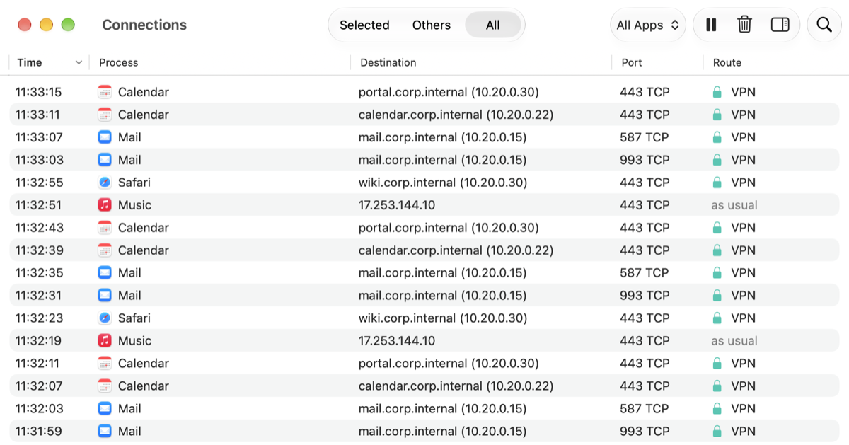Toggle the inspector sidebar panel
849x445 pixels.
point(780,25)
